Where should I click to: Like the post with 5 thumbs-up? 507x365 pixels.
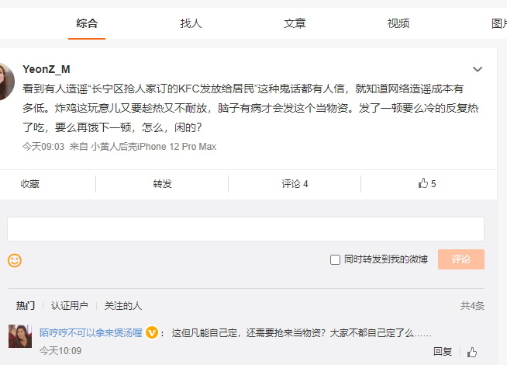(x=427, y=183)
